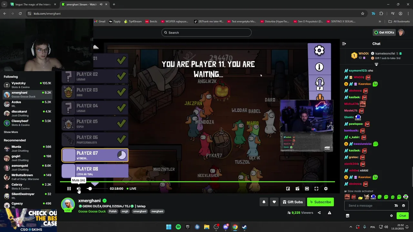Open the tab search dropdown
The height and width of the screenshot is (232, 413).
click(4, 5)
